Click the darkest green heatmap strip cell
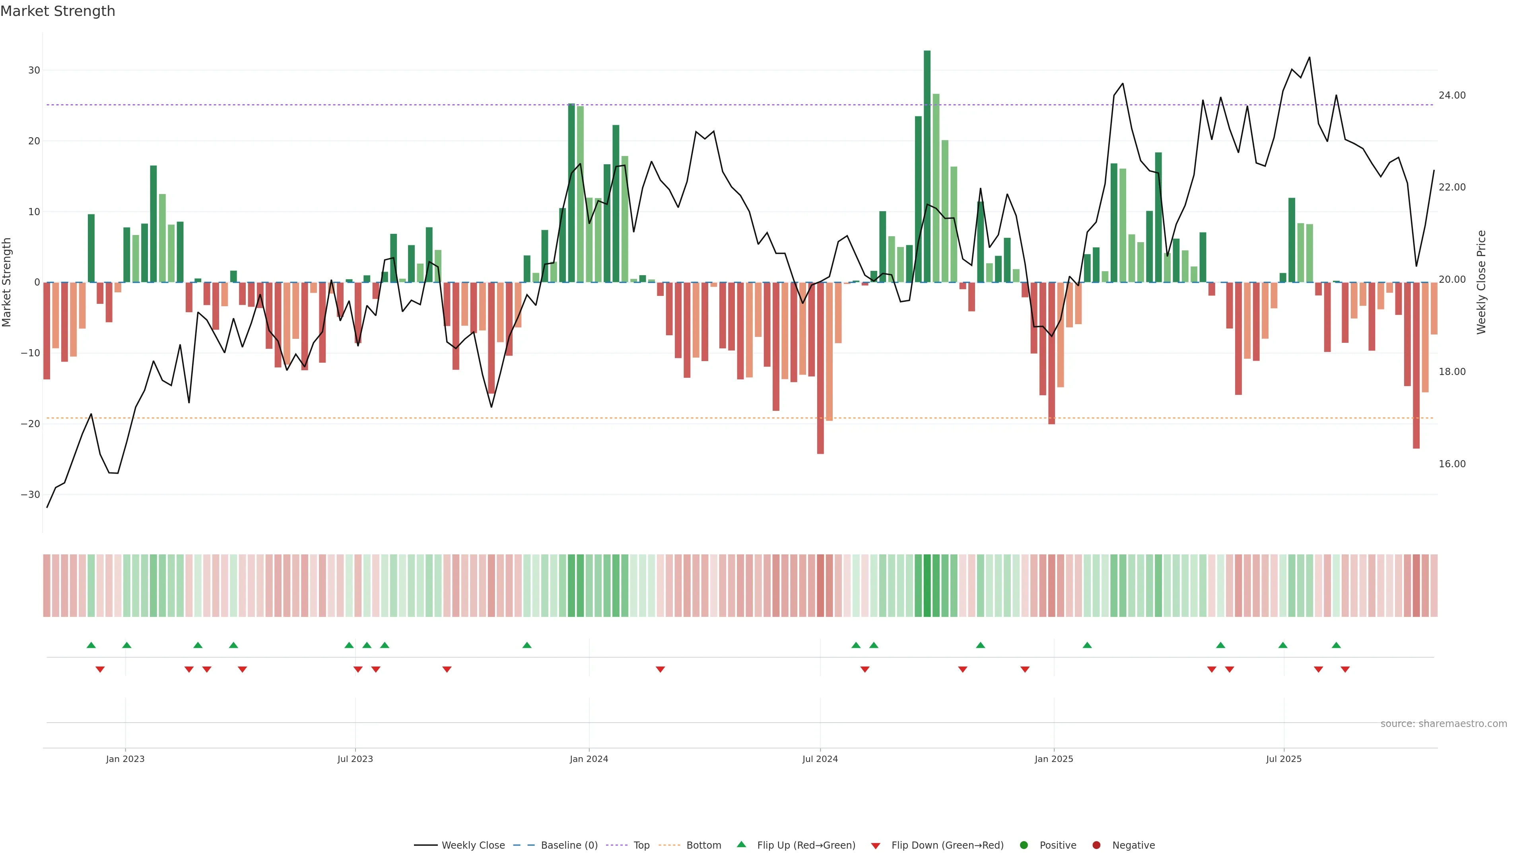Viewport: 1527px width, 859px height. coord(927,586)
